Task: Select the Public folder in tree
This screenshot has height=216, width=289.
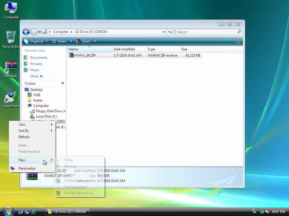Action: pyautogui.click(x=38, y=100)
